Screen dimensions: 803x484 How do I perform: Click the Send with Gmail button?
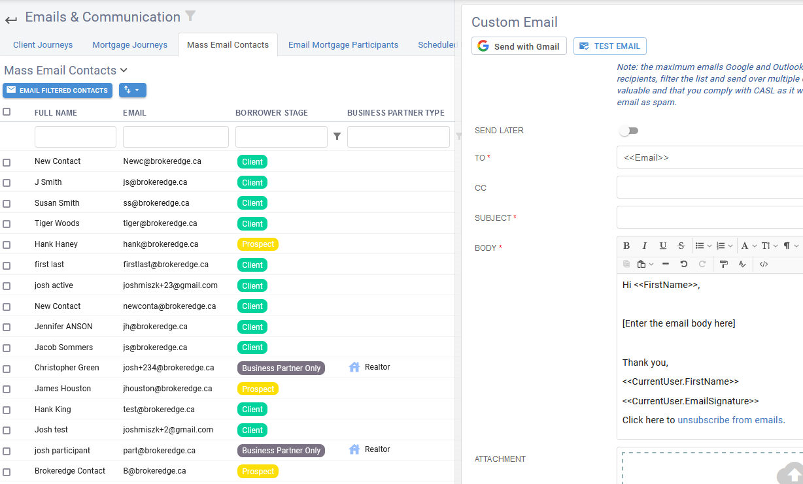pos(519,46)
